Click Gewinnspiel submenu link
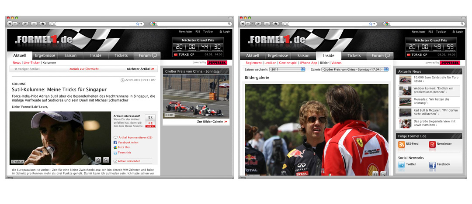Viewport: 472px width, 204px height. (x=288, y=63)
